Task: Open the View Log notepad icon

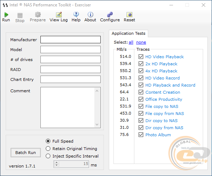Action: coord(59,15)
